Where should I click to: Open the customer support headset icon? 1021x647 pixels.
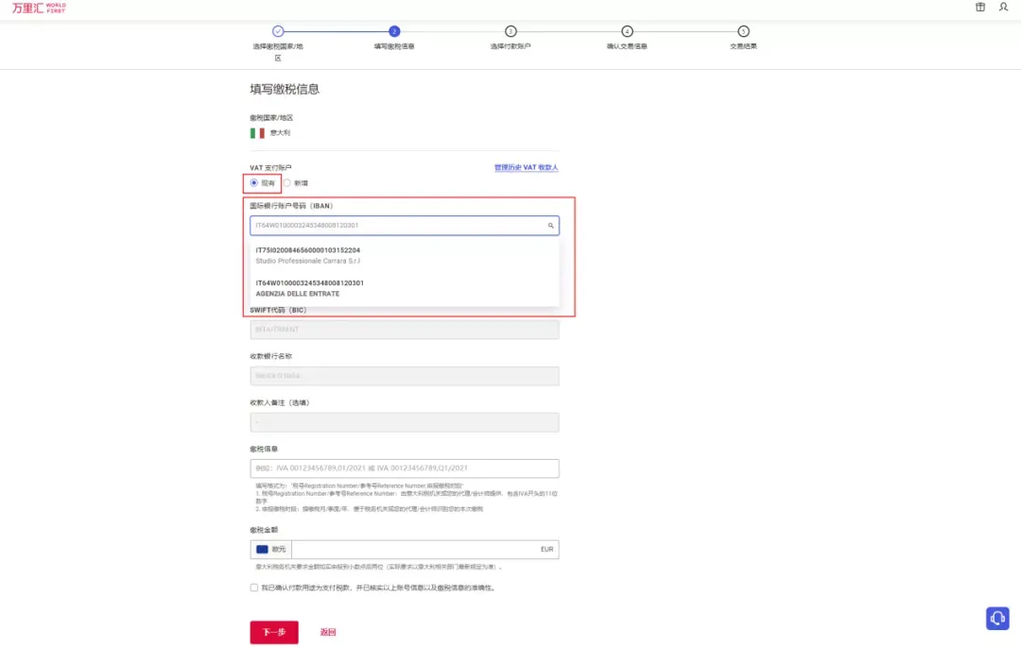pyautogui.click(x=997, y=618)
